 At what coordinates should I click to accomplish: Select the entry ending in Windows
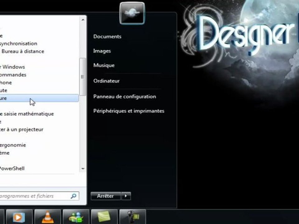pyautogui.click(x=12, y=67)
